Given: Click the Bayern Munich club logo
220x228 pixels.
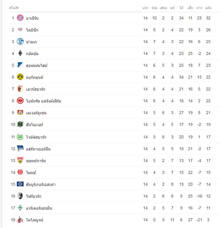Looking at the screenshot, I should click(20, 18).
